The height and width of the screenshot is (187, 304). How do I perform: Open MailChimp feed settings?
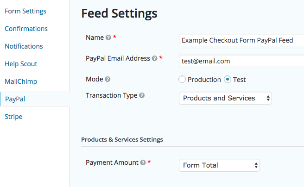coord(21,81)
